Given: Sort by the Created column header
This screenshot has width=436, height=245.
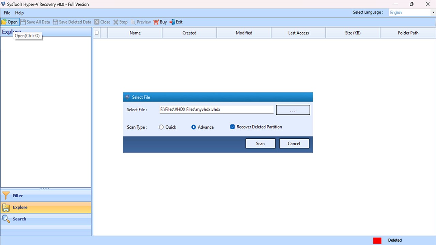Looking at the screenshot, I should coord(189,33).
